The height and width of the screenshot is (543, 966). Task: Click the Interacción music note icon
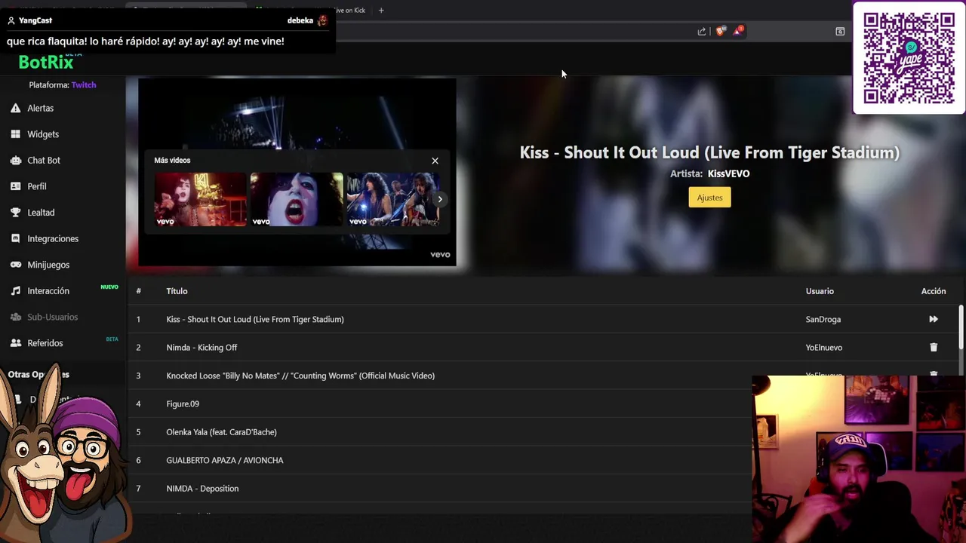pos(15,291)
